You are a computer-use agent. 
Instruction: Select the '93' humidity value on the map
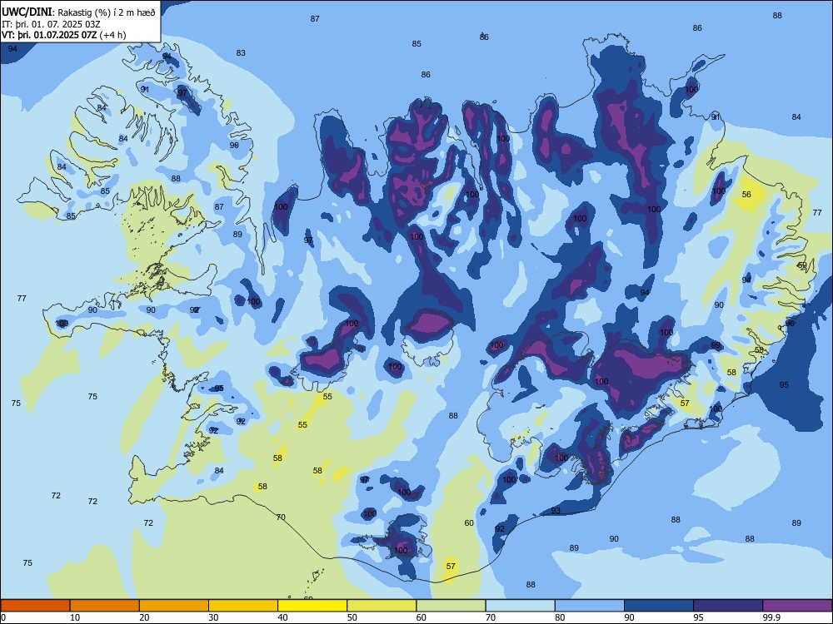[556, 511]
